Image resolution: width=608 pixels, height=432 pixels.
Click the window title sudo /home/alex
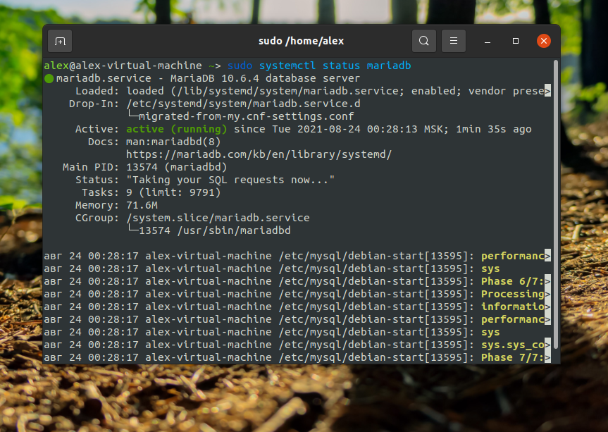tap(301, 41)
